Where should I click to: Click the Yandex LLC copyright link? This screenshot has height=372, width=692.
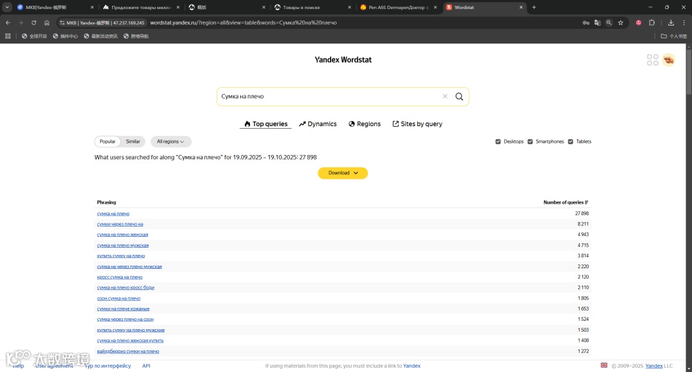654,366
